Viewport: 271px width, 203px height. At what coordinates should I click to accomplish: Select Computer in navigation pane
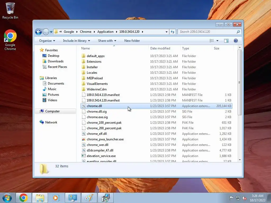click(x=52, y=111)
